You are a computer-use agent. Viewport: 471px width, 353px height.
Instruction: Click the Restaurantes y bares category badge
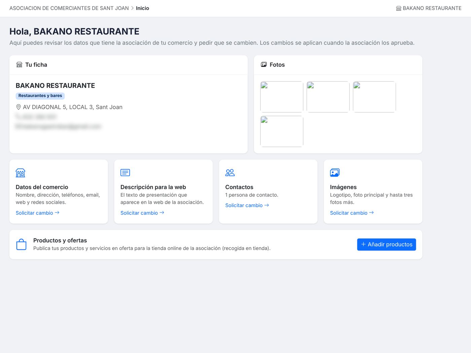40,96
